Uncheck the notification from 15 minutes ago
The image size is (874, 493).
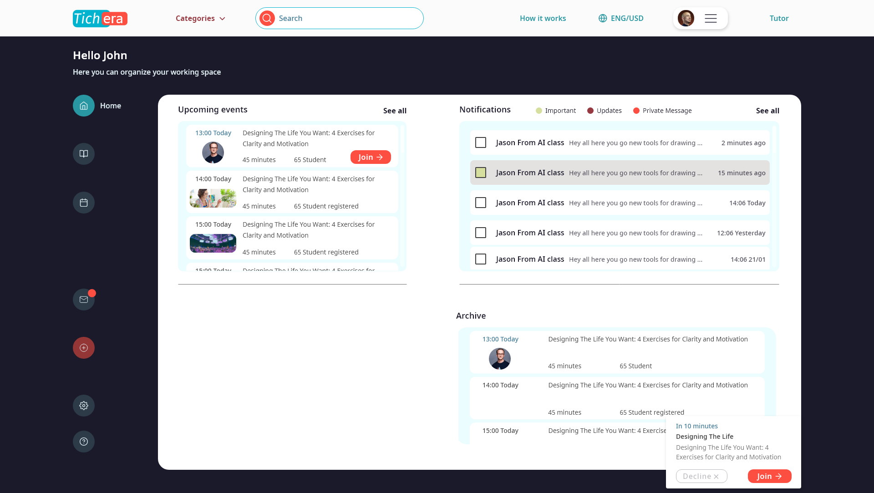point(481,173)
